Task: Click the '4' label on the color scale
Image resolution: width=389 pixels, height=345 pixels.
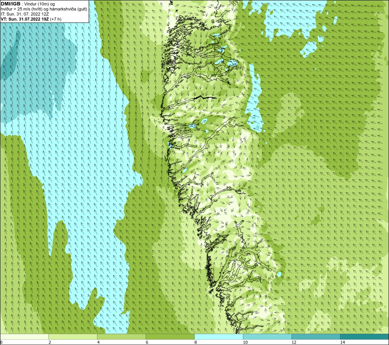Action: click(98, 342)
